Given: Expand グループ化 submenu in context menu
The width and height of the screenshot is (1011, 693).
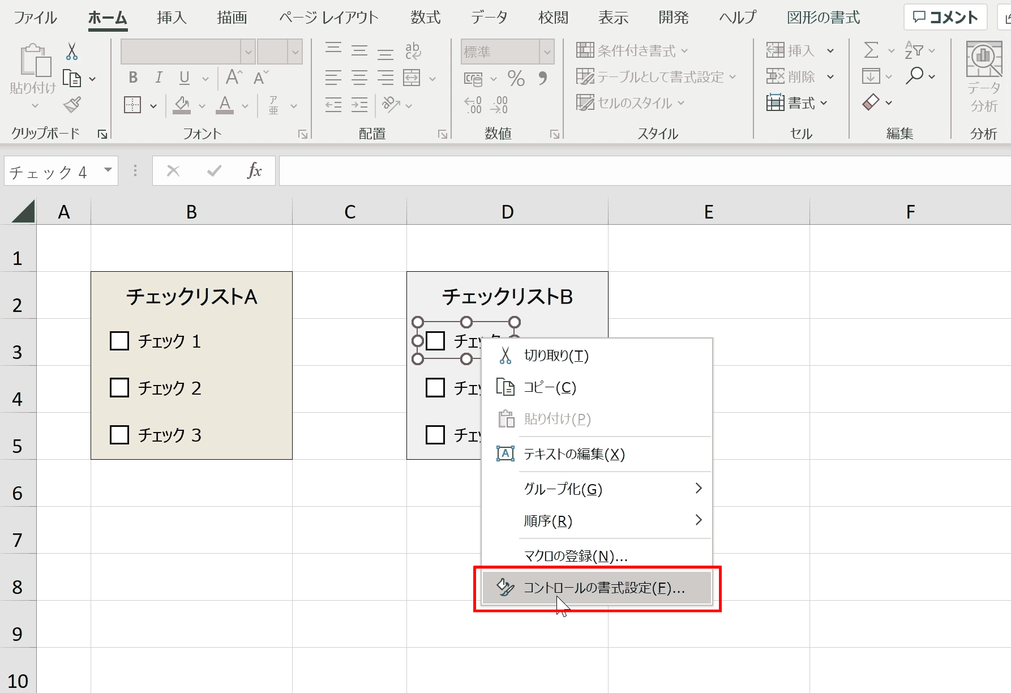Looking at the screenshot, I should click(597, 489).
